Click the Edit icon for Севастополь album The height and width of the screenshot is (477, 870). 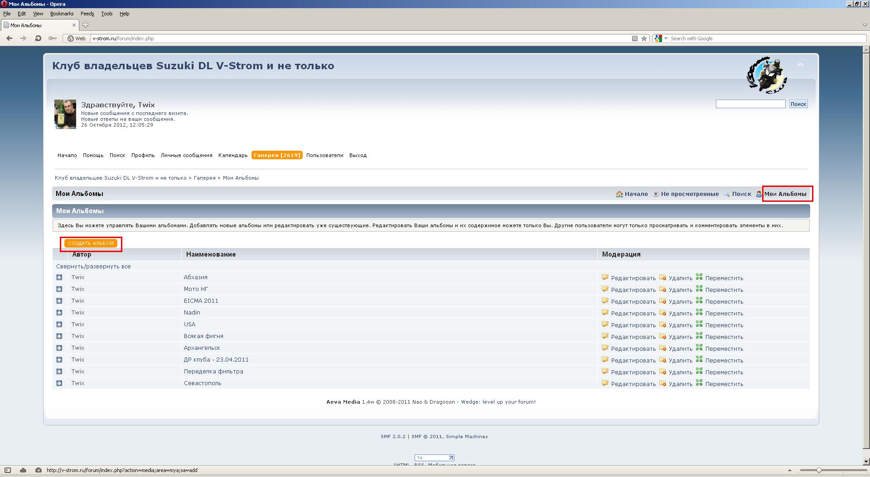[605, 383]
